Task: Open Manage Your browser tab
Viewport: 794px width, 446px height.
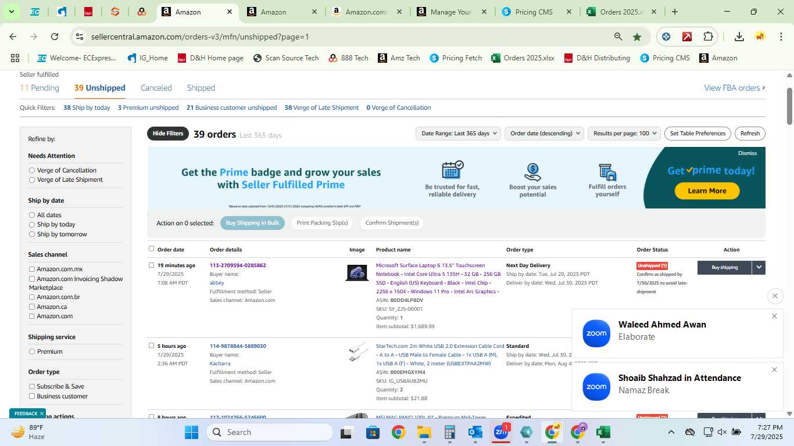Action: [452, 12]
